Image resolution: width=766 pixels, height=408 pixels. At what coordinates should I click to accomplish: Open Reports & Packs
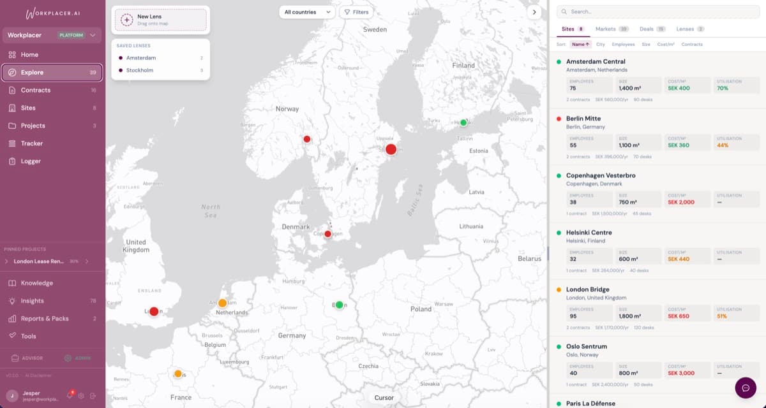point(52,319)
